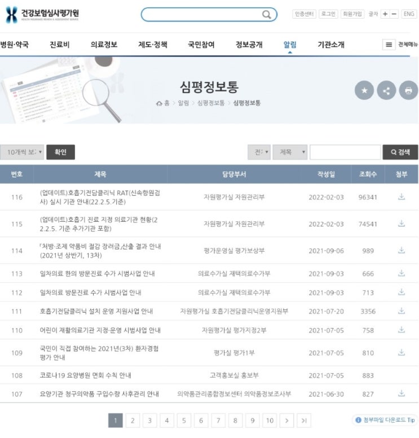This screenshot has width=419, height=438.
Task: Jump to last page arrow
Action: (x=304, y=420)
